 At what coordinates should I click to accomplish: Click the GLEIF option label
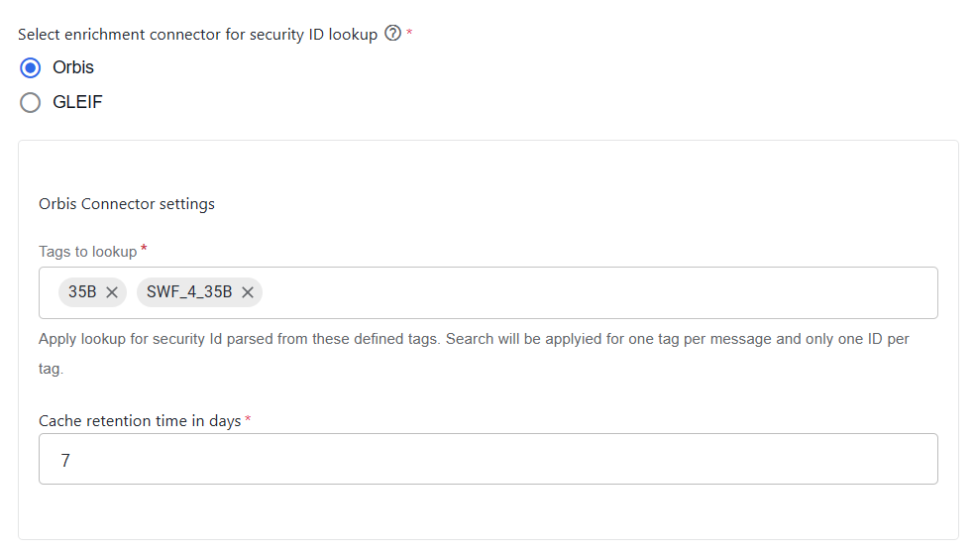coord(77,102)
